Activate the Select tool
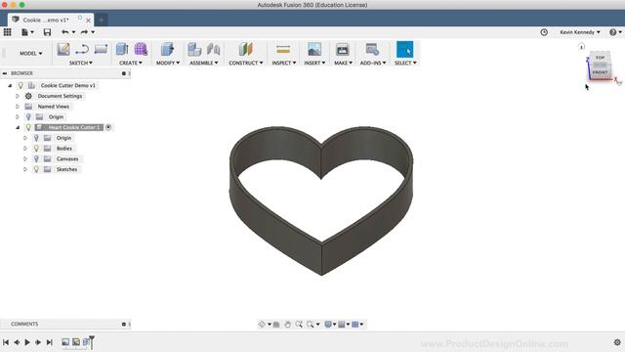 click(x=404, y=50)
